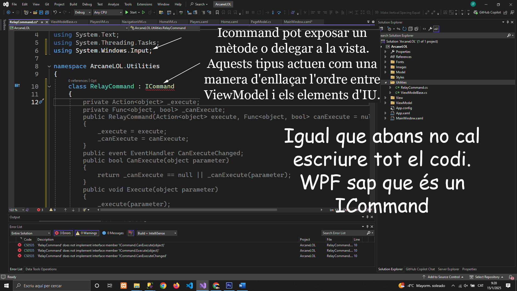Click the Toggle Bookmark toolbar icon

(217, 12)
